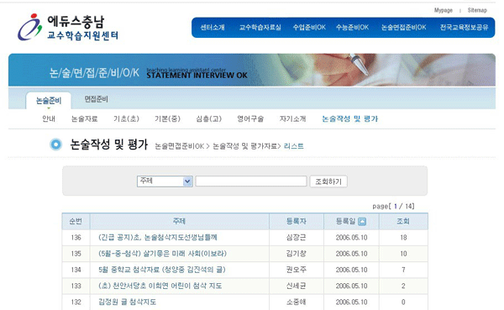Click view count 10 in row 135

(x=403, y=254)
